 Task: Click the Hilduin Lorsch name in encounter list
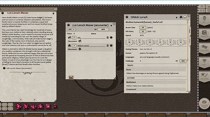[91, 46]
